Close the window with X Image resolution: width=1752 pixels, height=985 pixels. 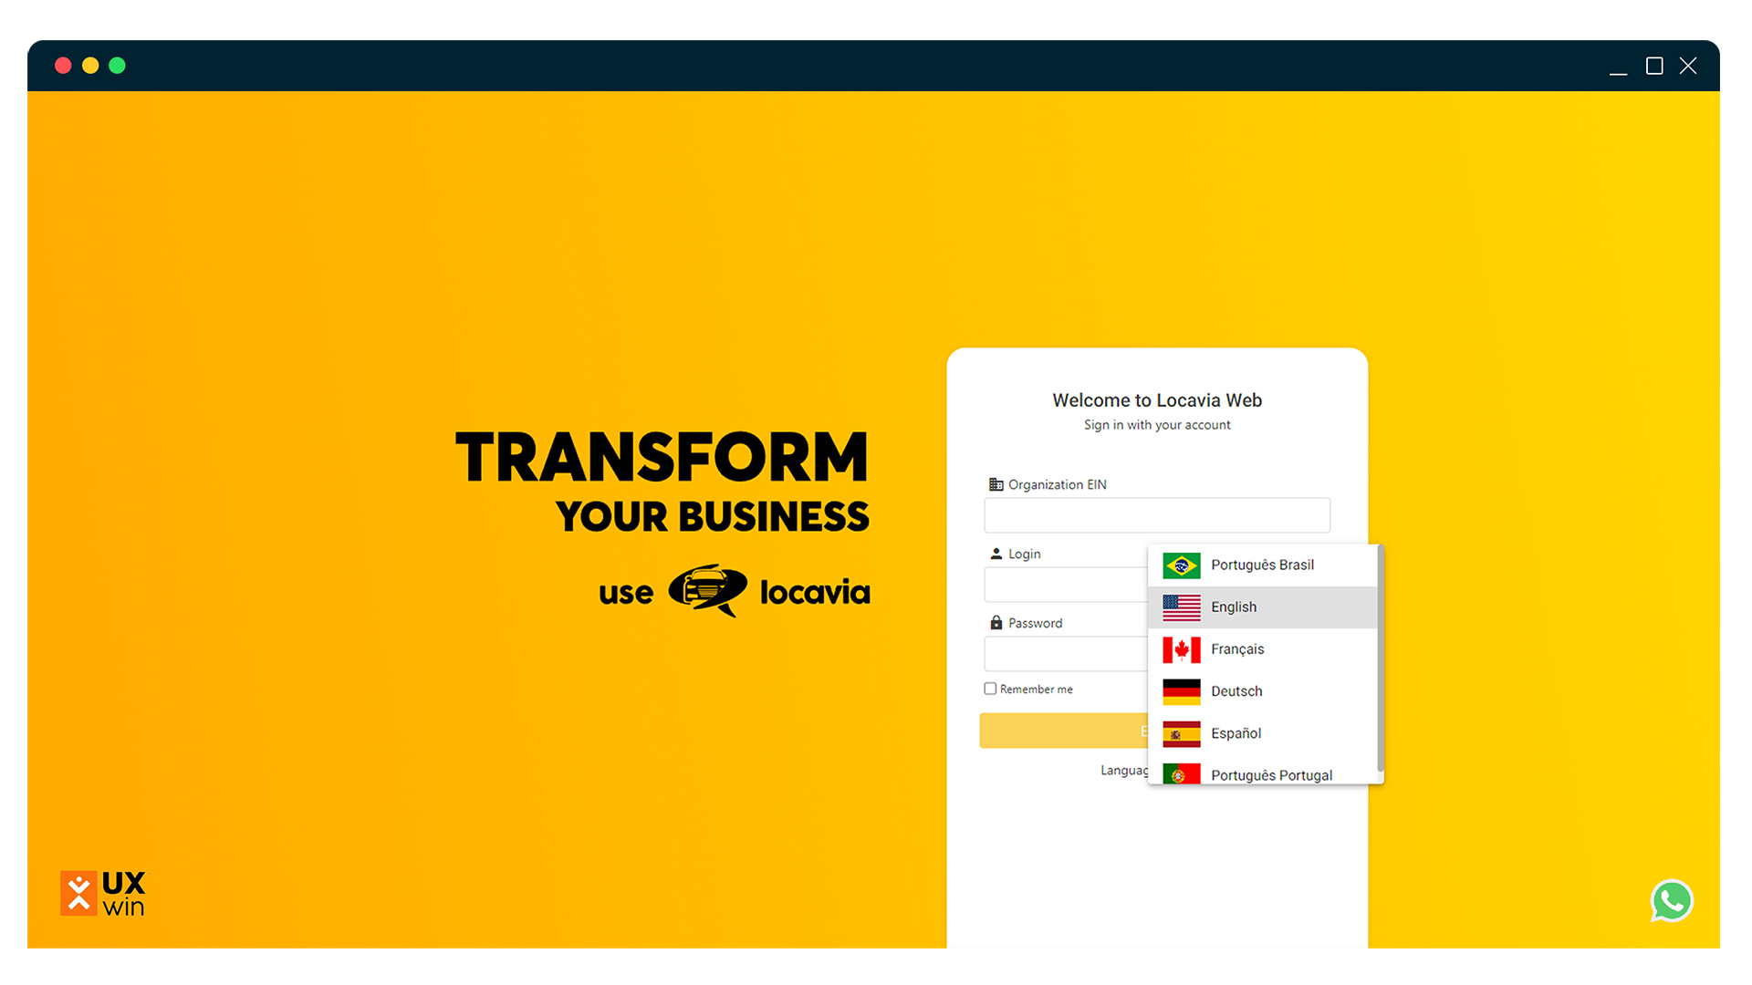[1688, 66]
